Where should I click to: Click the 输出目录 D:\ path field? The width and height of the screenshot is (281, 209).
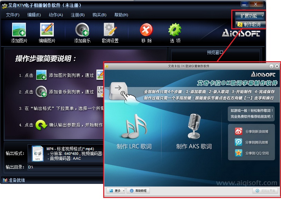tap(66, 167)
